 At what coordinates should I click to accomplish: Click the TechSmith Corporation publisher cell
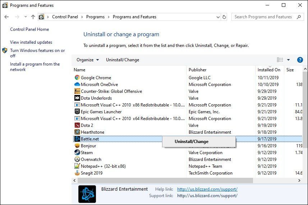point(210,173)
